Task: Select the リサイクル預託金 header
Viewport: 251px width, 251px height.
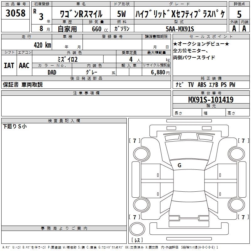Action: pos(156,65)
